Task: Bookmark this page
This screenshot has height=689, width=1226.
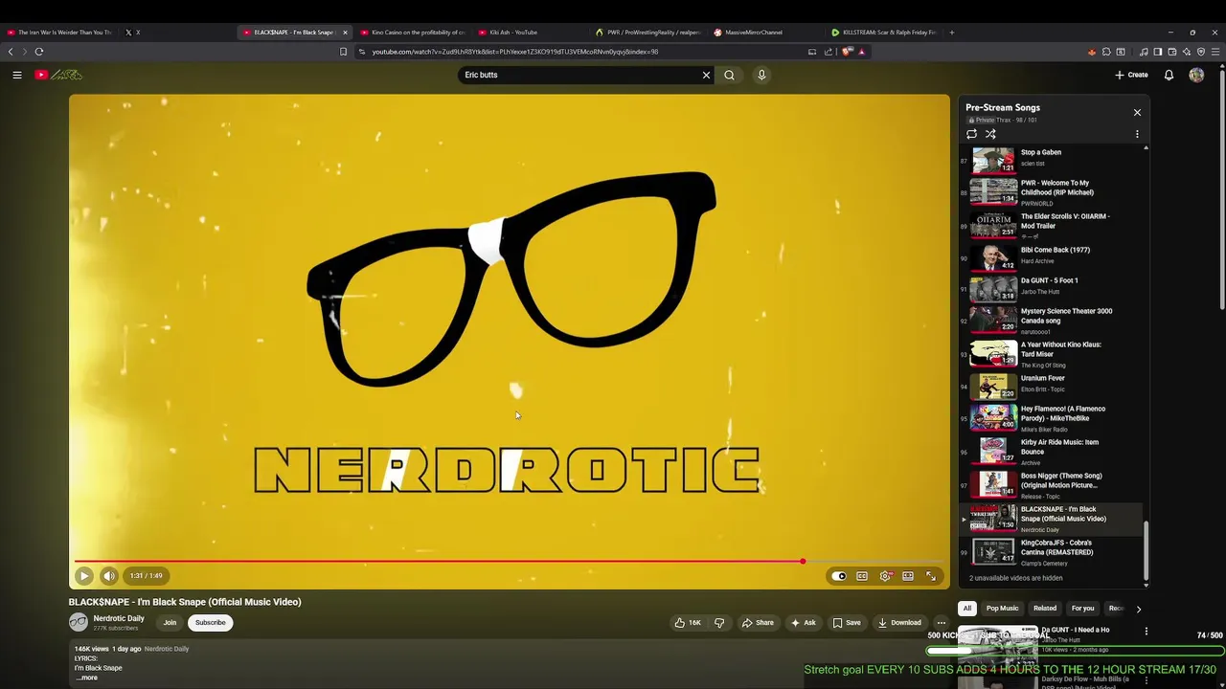Action: point(343,52)
